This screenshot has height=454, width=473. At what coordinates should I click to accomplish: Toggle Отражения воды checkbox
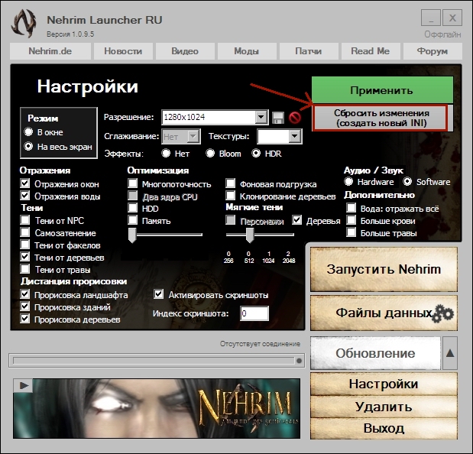[25, 196]
